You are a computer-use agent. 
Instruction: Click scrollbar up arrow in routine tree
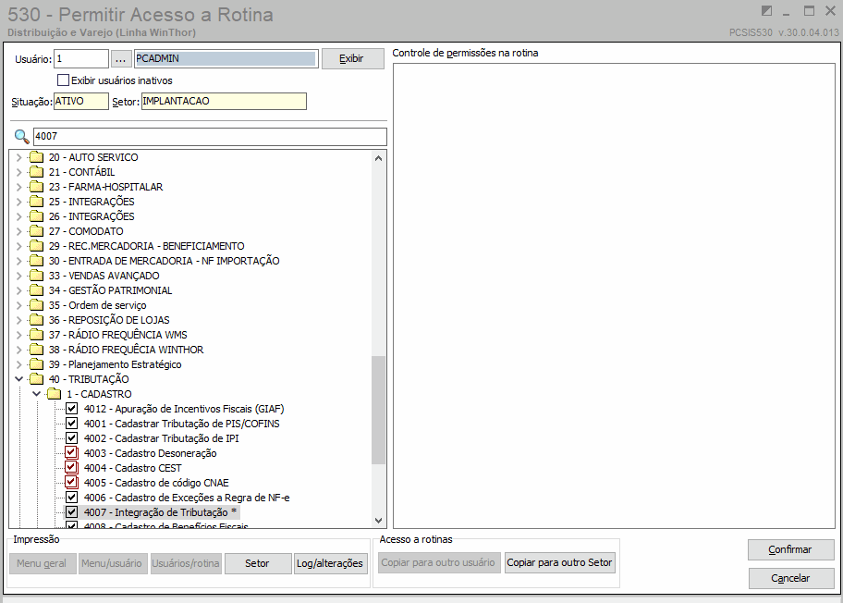click(378, 158)
